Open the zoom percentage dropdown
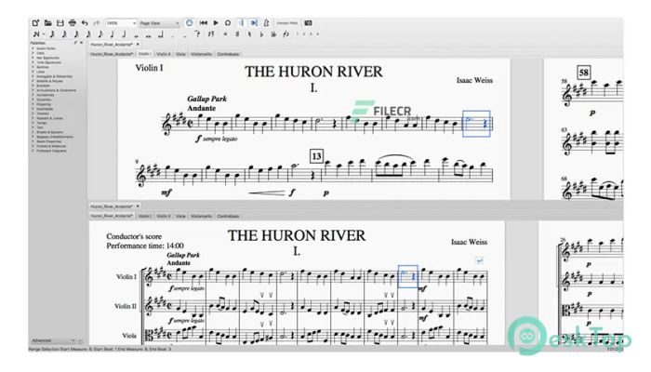Image resolution: width=651 pixels, height=372 pixels. click(x=121, y=23)
